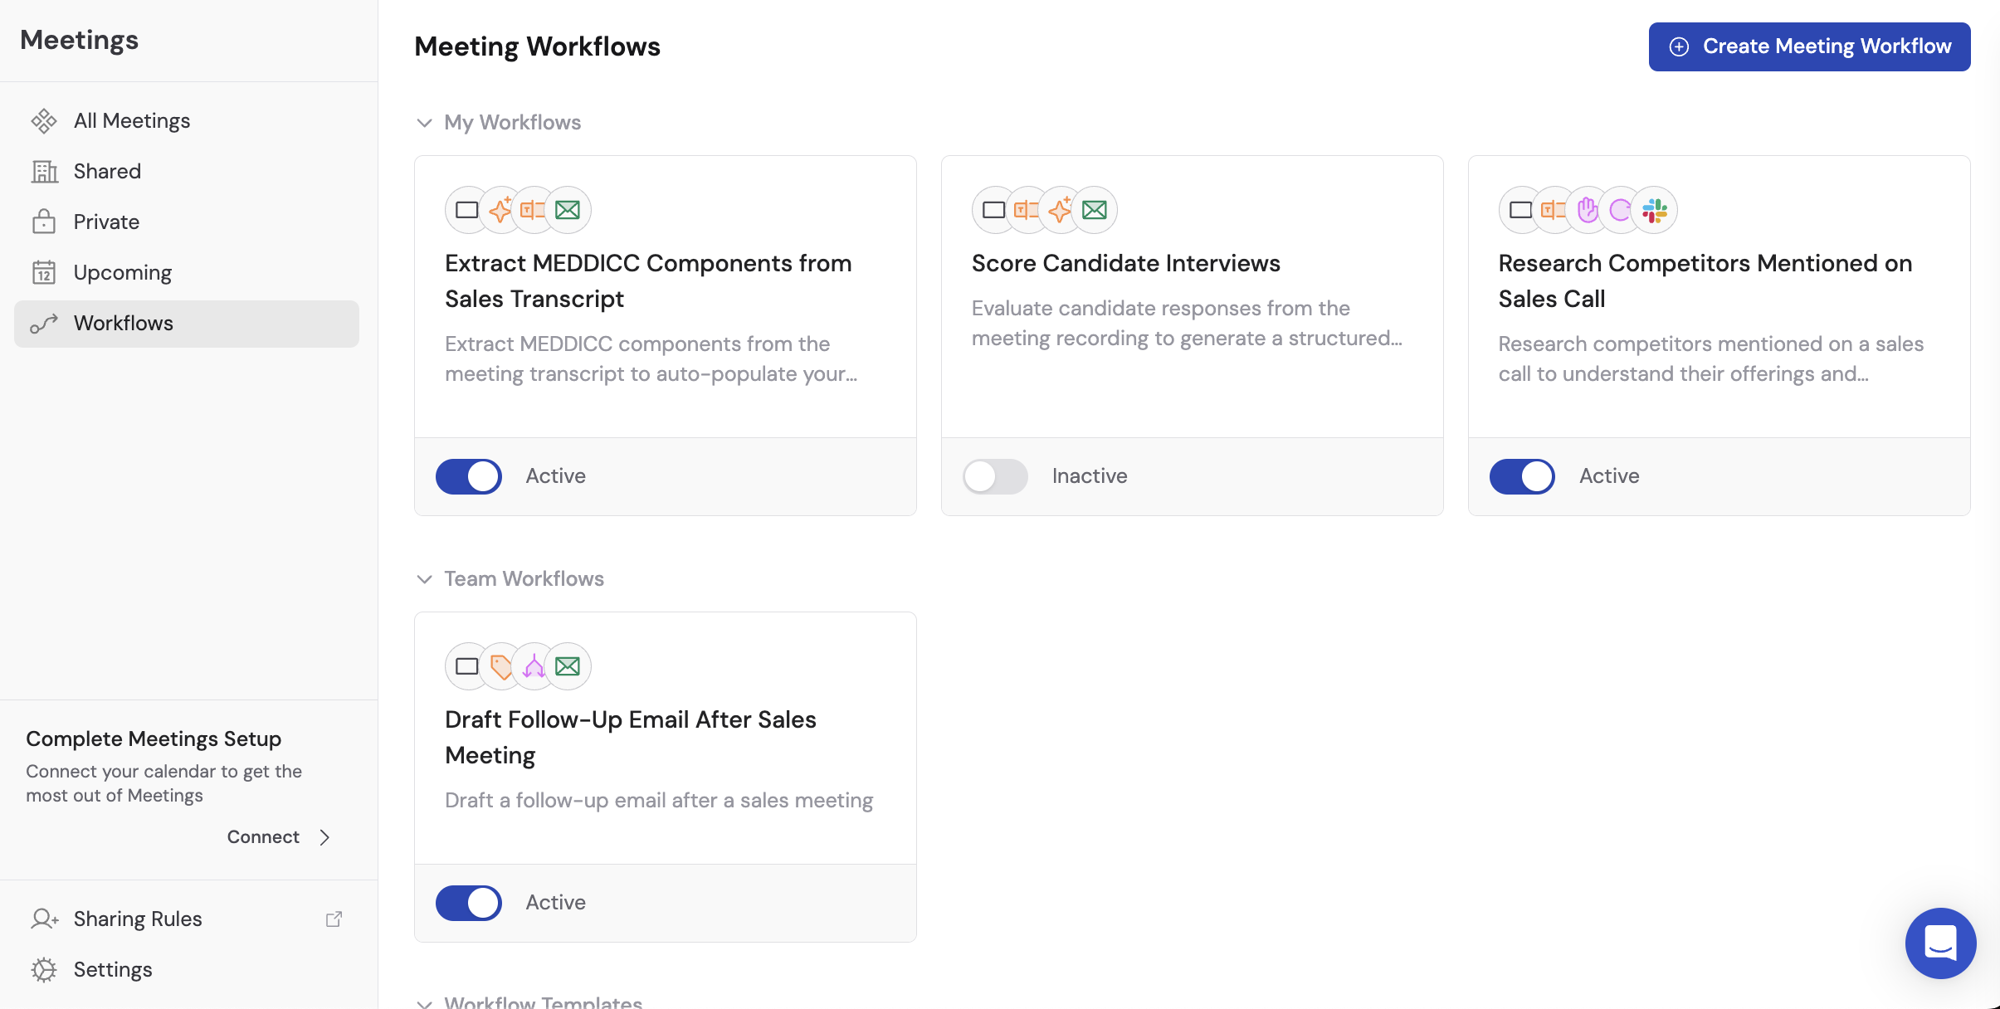
Task: Collapse the My Workflows section
Action: [x=425, y=122]
